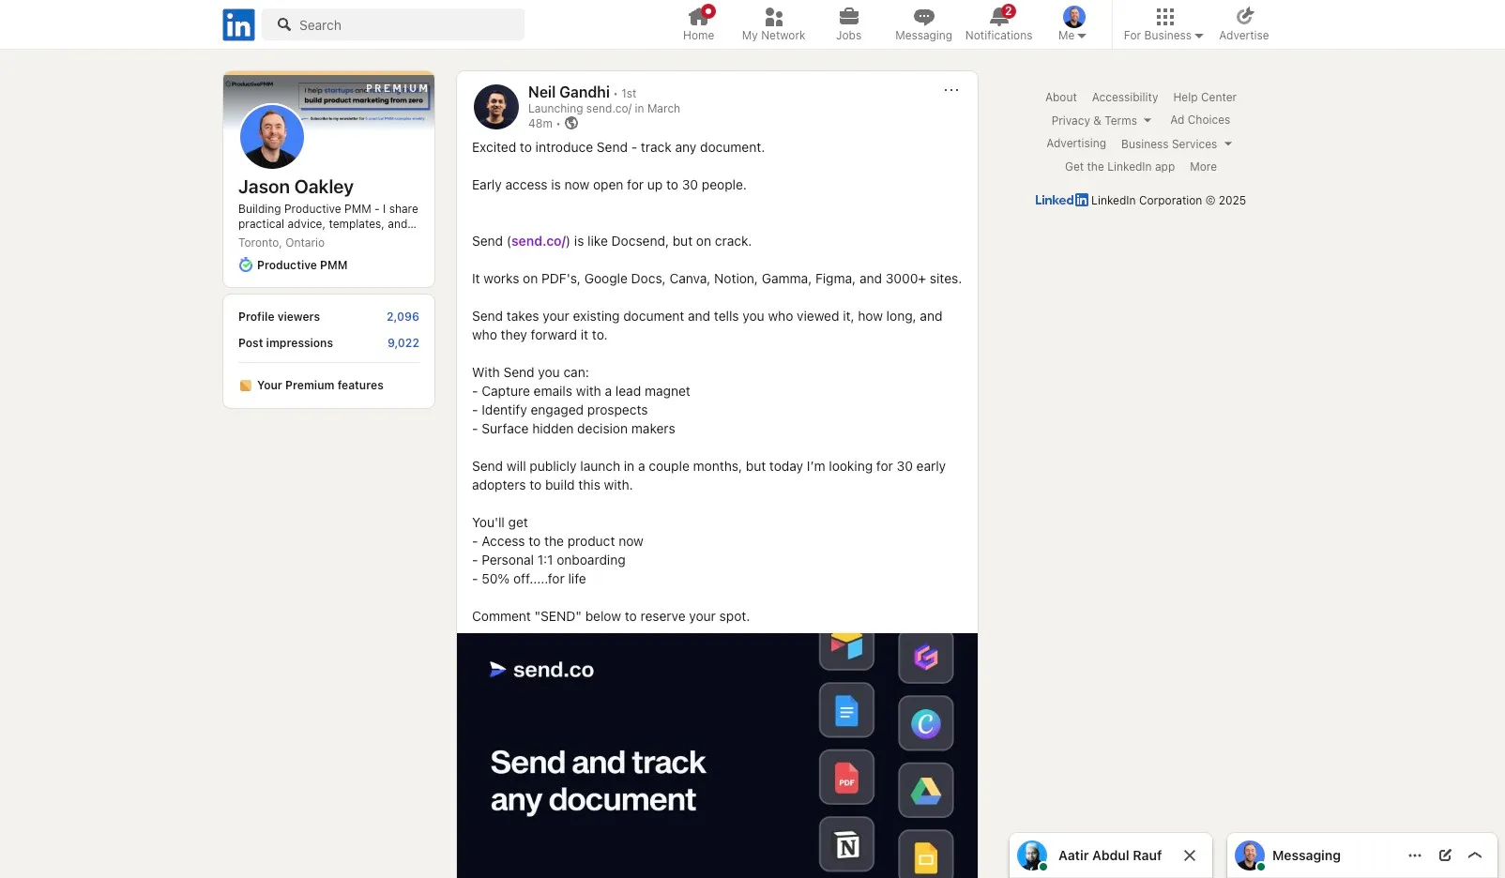This screenshot has width=1505, height=878.
Task: Open the send.co/ link in Neil's post
Action: pos(537,241)
